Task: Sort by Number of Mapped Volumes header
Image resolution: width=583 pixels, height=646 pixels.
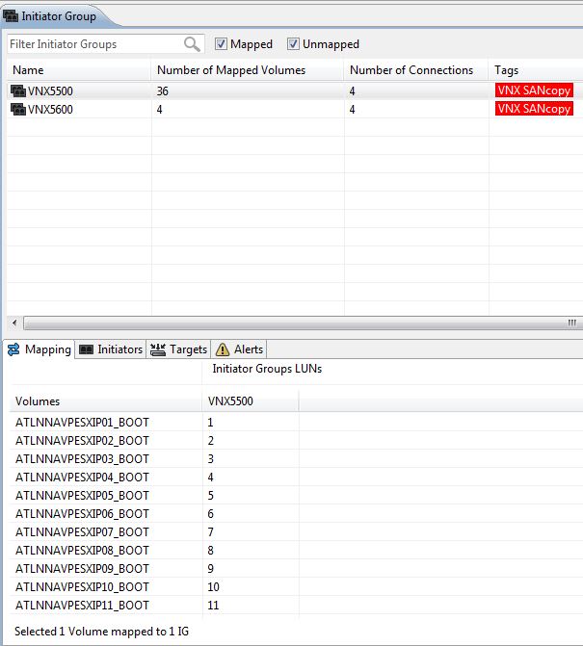Action: point(248,70)
